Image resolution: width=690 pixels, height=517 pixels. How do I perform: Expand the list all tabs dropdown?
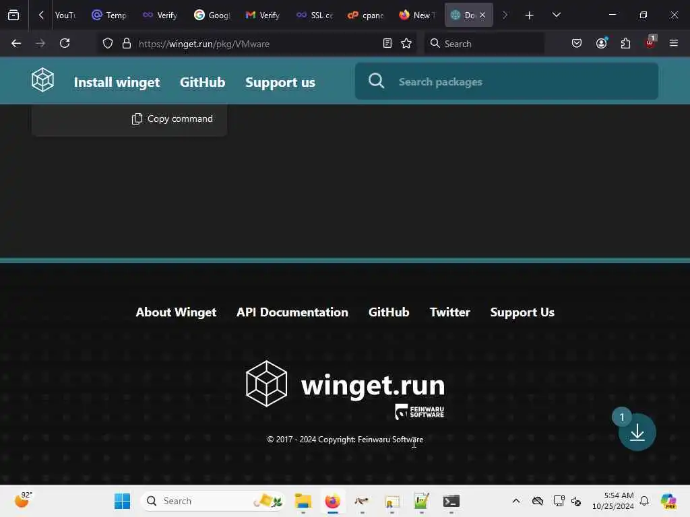pos(556,15)
